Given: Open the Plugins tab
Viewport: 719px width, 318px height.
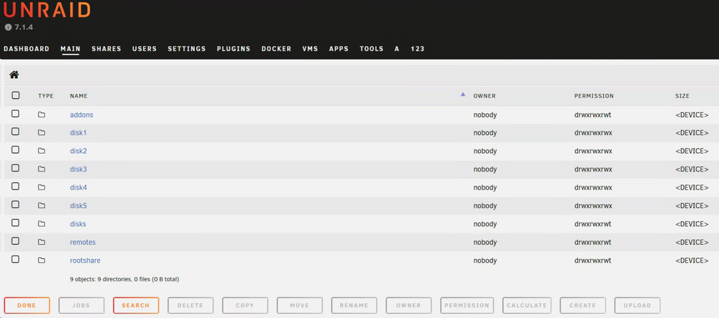Looking at the screenshot, I should tap(234, 49).
